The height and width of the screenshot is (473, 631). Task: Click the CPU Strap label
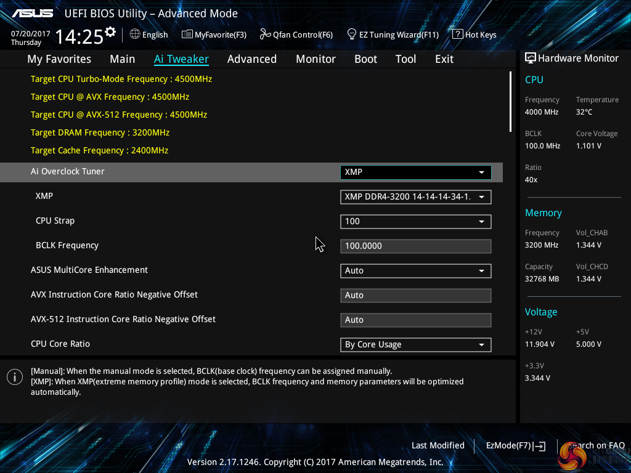tap(55, 221)
